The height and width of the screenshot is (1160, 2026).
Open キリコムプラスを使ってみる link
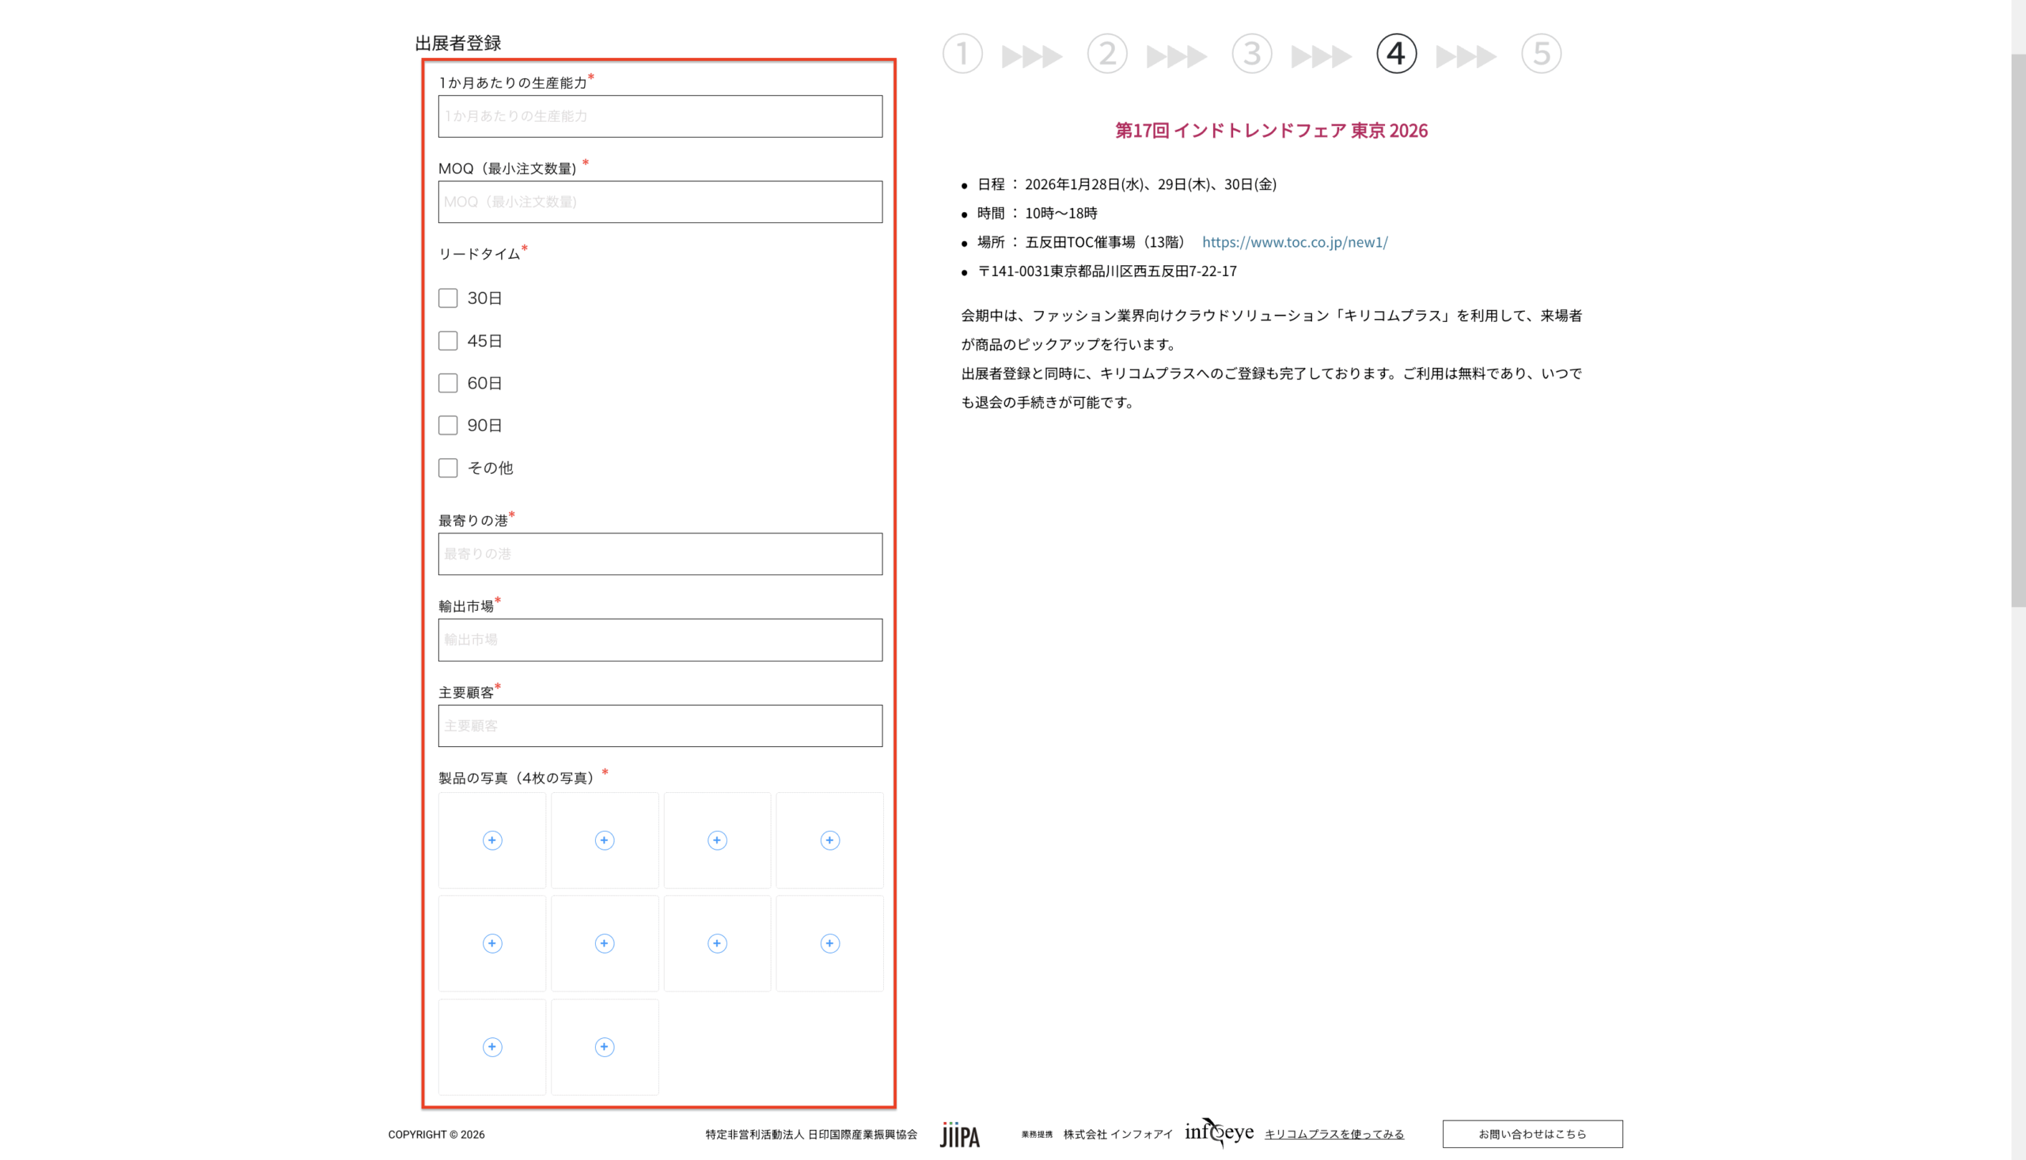coord(1334,1134)
